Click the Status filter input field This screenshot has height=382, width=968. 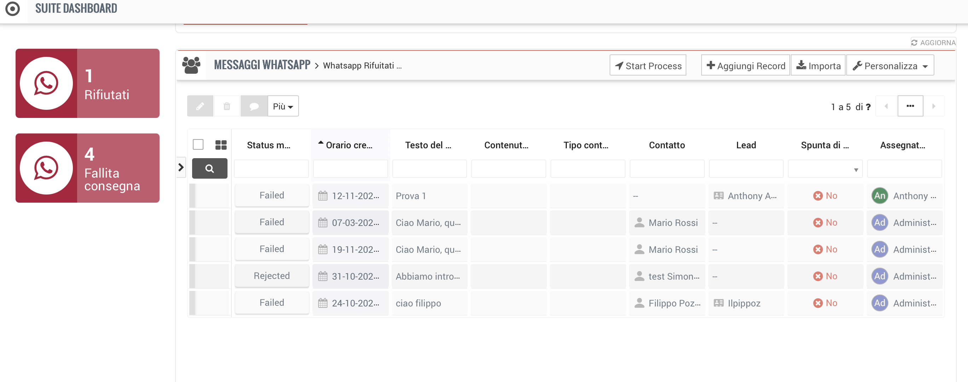click(271, 169)
